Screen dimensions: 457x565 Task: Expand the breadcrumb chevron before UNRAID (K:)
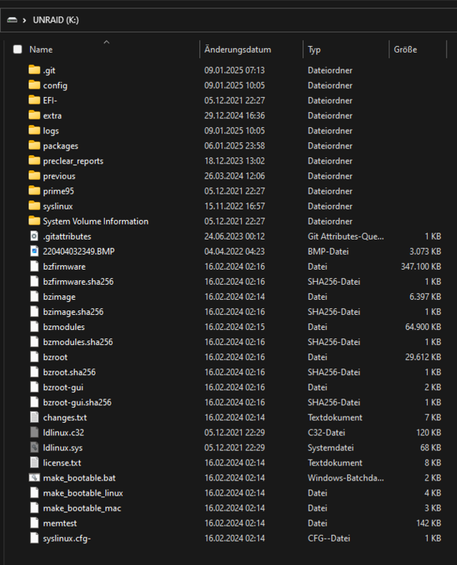click(x=25, y=20)
